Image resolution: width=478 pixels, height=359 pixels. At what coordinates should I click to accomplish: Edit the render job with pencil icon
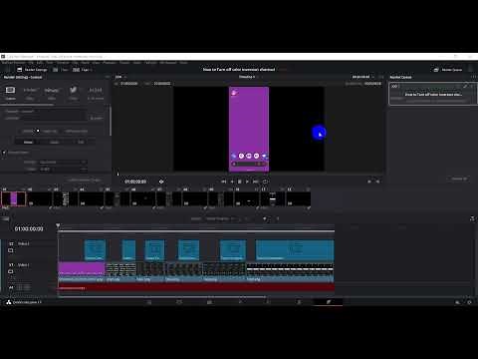[x=465, y=86]
